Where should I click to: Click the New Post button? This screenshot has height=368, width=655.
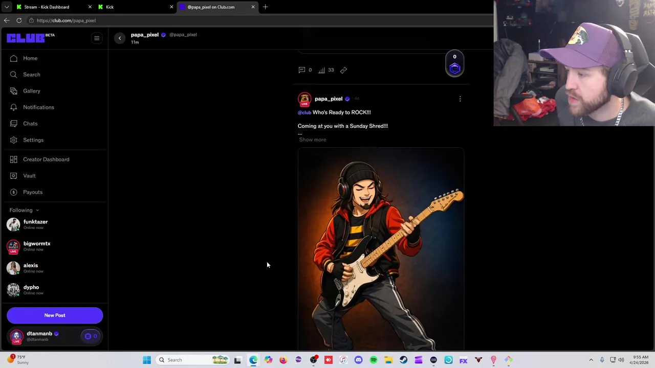tap(55, 315)
